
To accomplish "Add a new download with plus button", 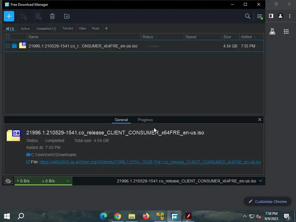I will coord(9,16).
